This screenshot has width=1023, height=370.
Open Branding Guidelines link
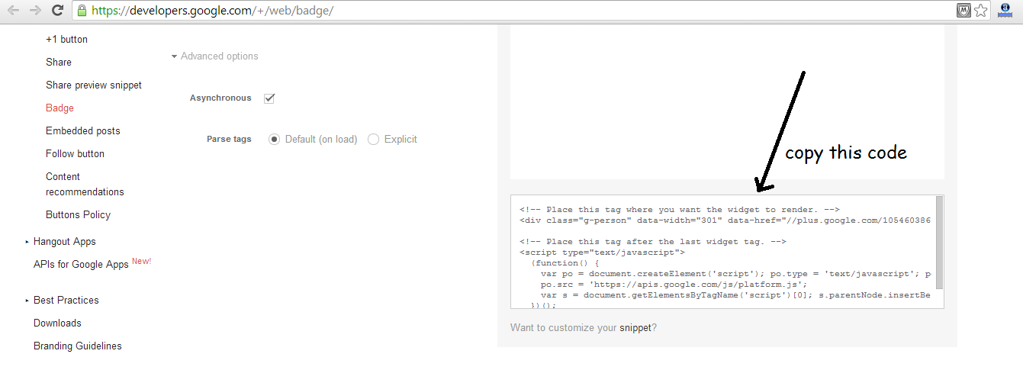(x=78, y=346)
